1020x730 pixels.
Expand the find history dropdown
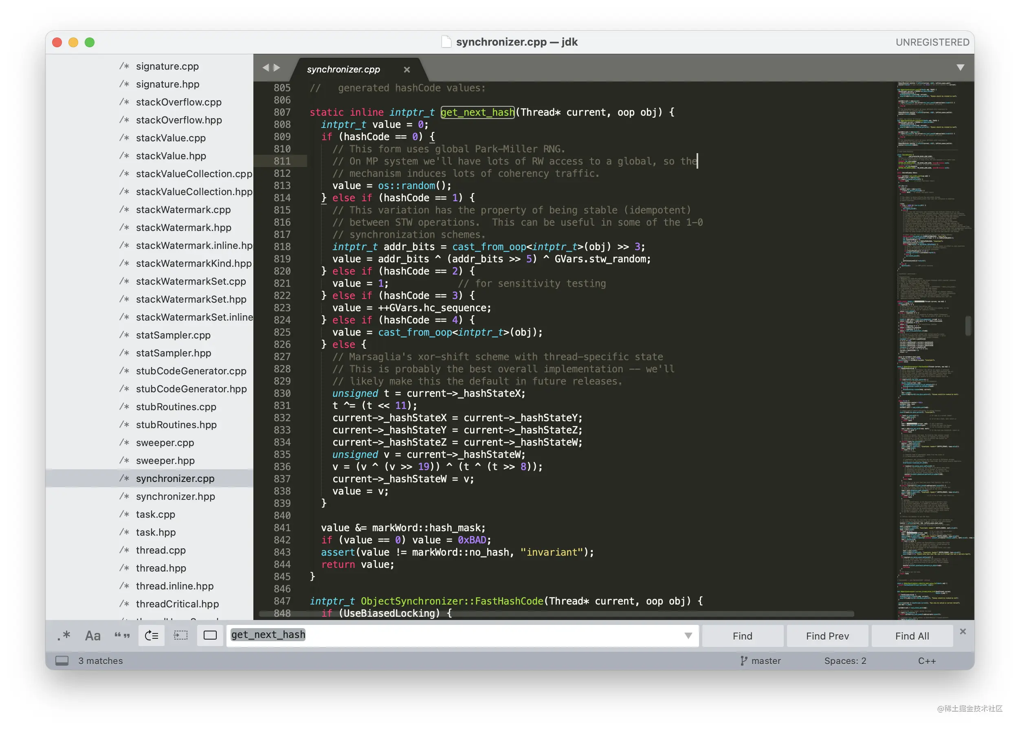[x=688, y=635]
